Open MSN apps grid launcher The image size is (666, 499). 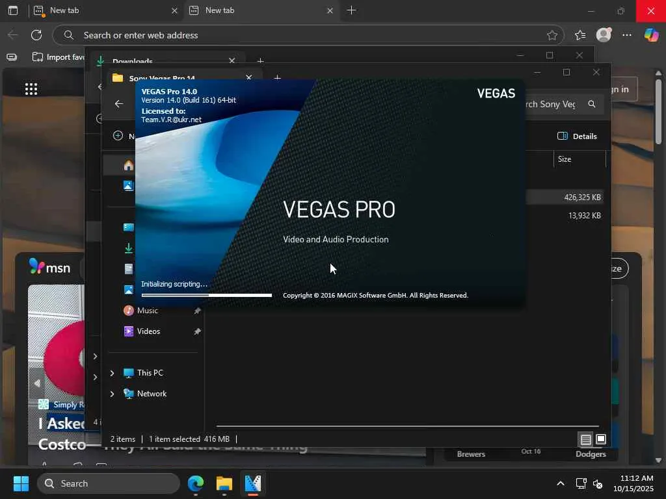(x=31, y=88)
